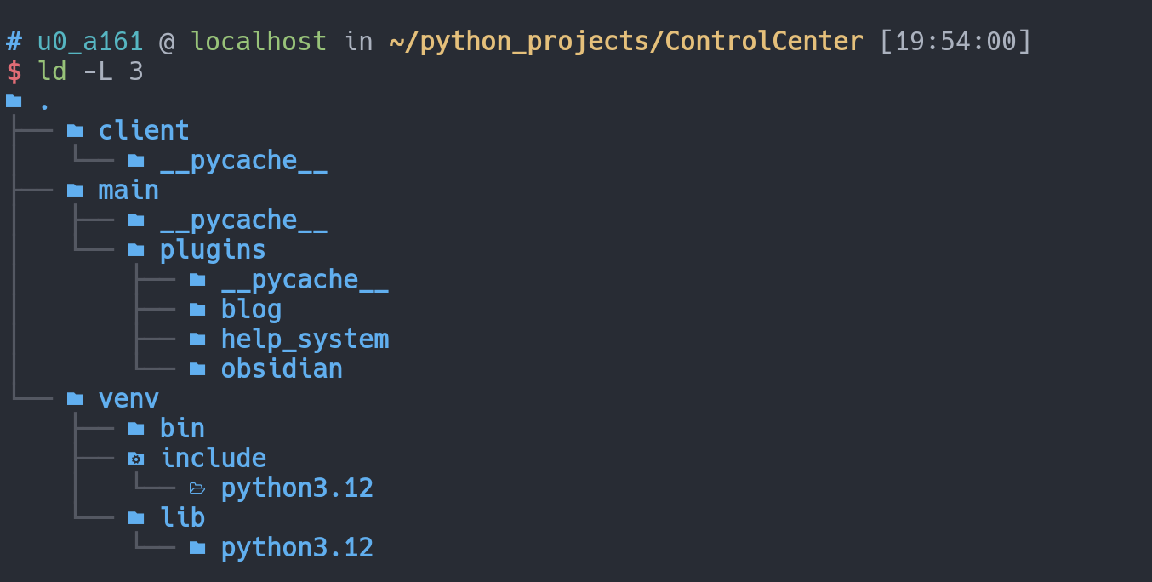Click the folder icon next to bin

(x=136, y=428)
